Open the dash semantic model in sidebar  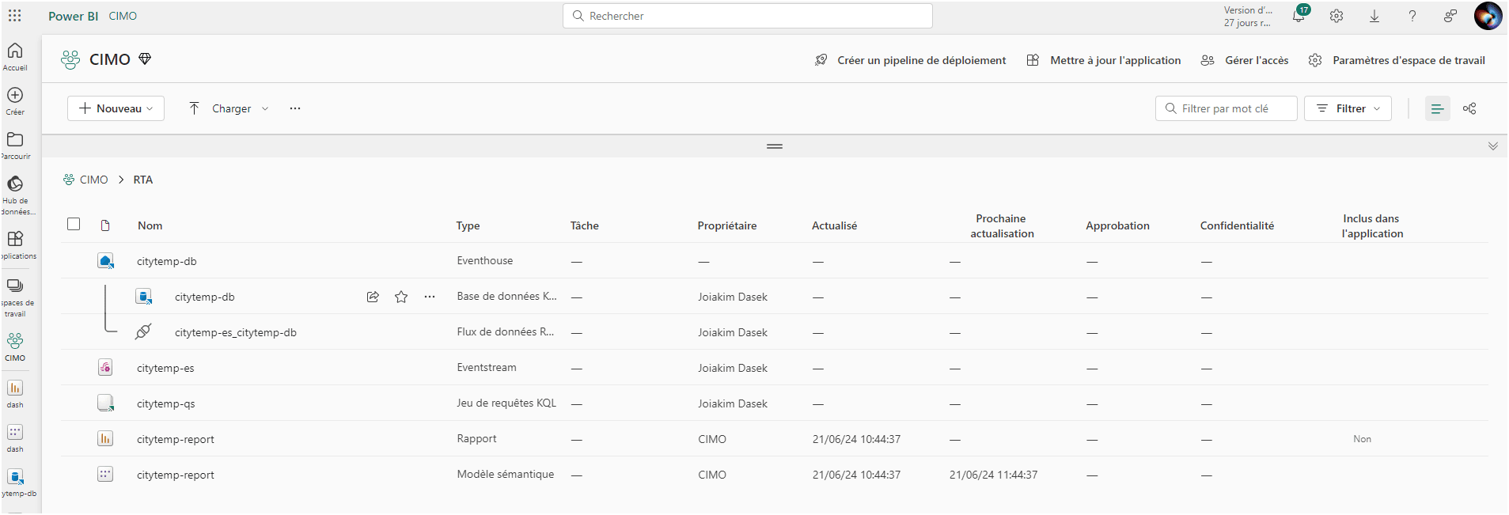[x=15, y=437]
